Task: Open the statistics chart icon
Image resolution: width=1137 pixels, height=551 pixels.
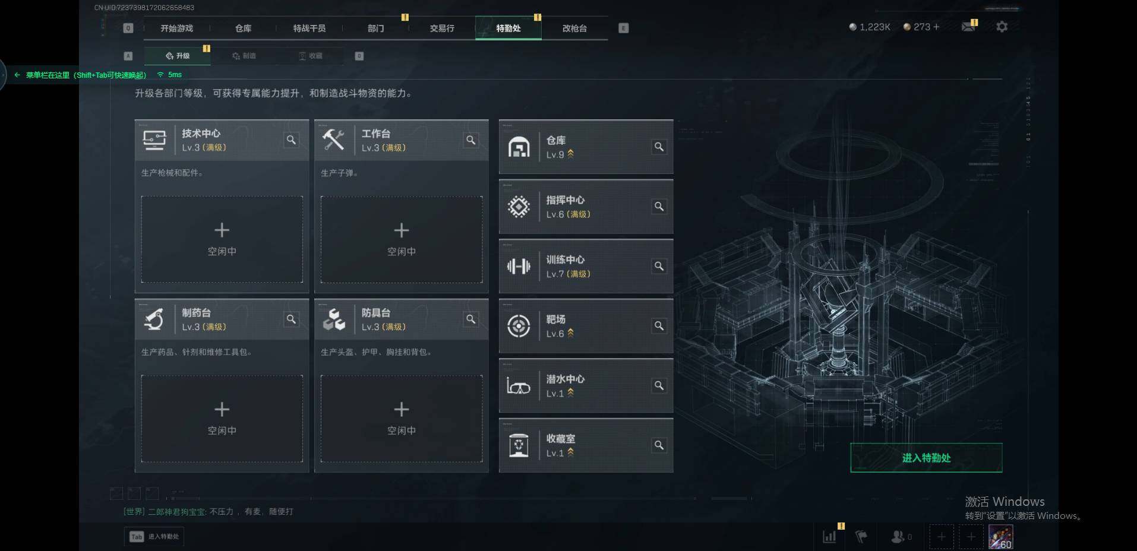Action: click(x=829, y=537)
